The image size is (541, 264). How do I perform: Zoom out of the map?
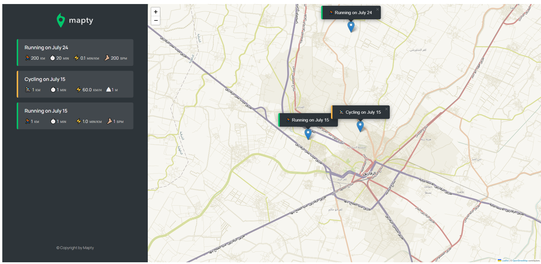coord(156,21)
